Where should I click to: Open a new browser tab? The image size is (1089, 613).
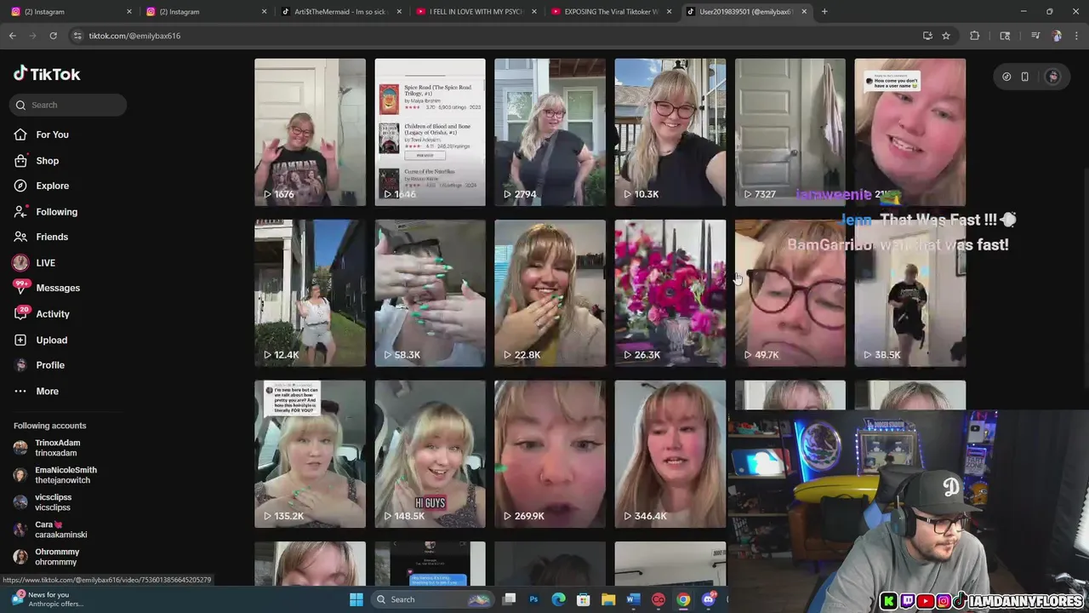click(x=824, y=12)
